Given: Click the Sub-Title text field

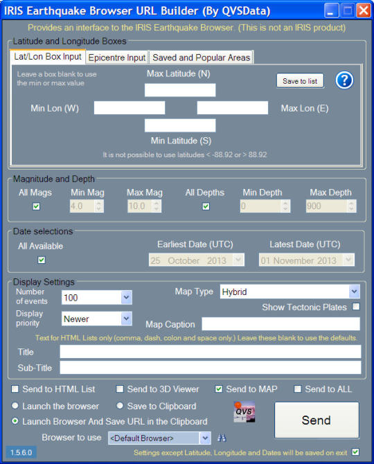Looking at the screenshot, I should (211, 368).
